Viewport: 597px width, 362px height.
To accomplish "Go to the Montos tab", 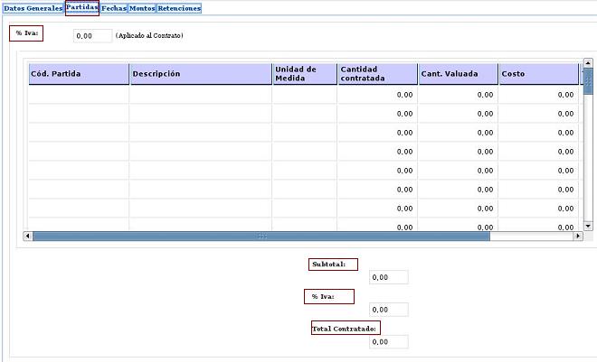I will coord(142,8).
